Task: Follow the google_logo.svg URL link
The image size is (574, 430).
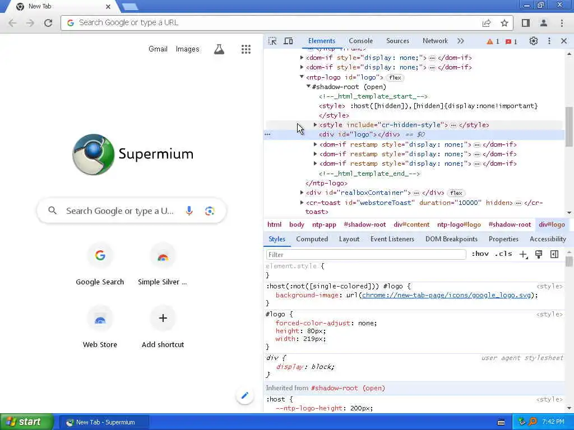Action: pos(446,295)
